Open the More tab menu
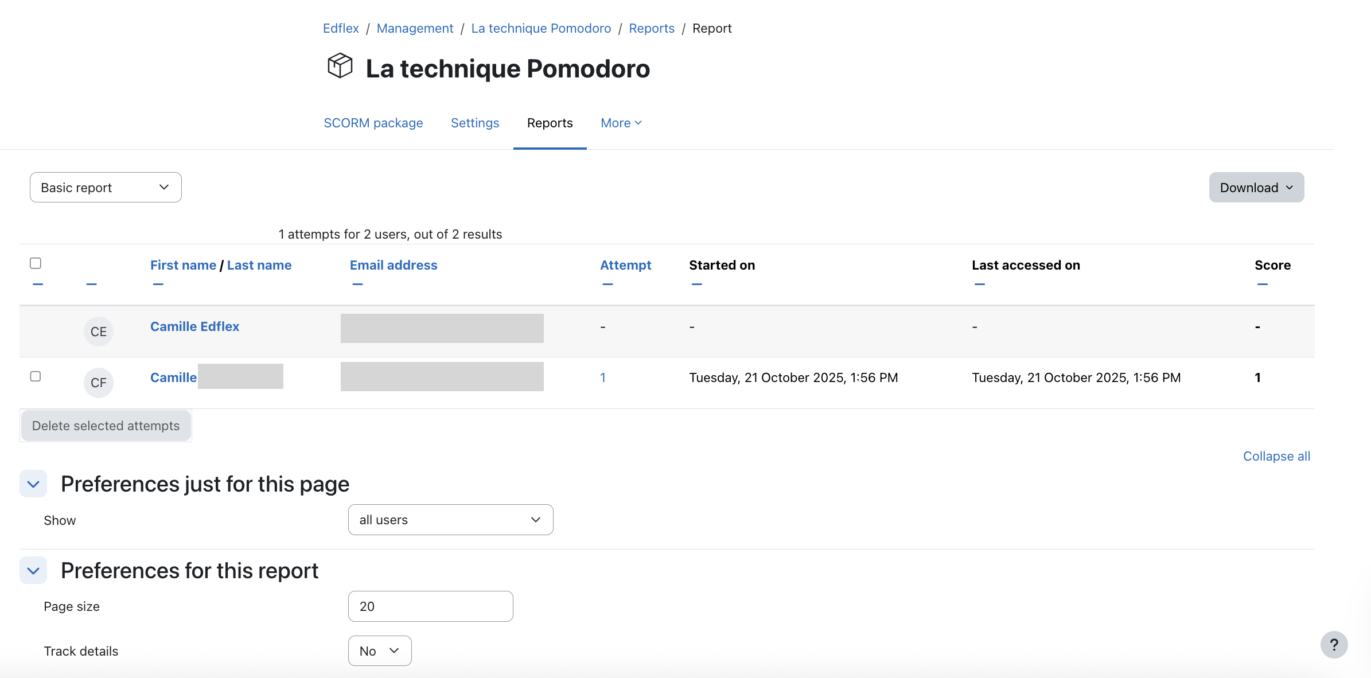This screenshot has height=678, width=1371. (x=621, y=123)
